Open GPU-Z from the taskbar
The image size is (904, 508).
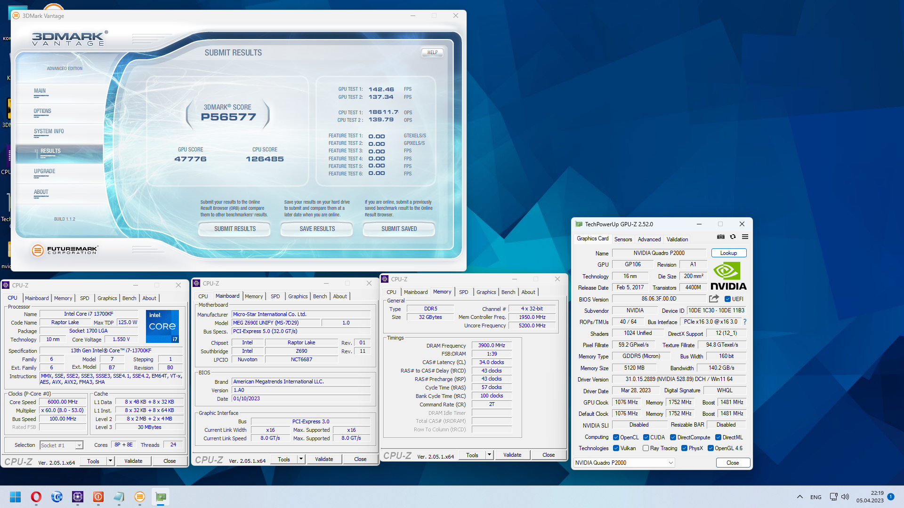pos(160,497)
